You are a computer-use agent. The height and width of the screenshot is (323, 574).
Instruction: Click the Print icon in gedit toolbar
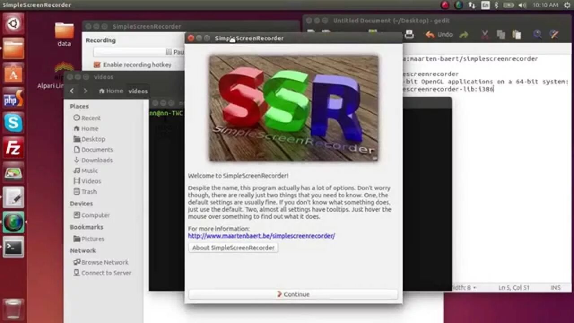click(409, 35)
